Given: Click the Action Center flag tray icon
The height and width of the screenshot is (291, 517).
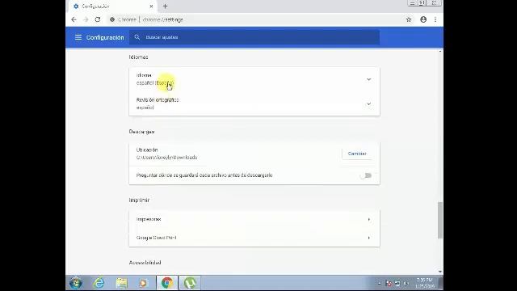Looking at the screenshot, I should point(389,284).
